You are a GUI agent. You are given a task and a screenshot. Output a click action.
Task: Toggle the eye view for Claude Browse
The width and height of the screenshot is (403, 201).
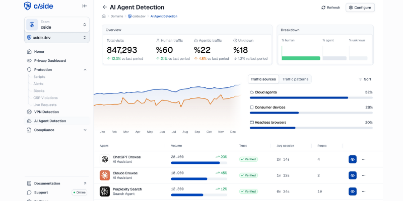353,175
